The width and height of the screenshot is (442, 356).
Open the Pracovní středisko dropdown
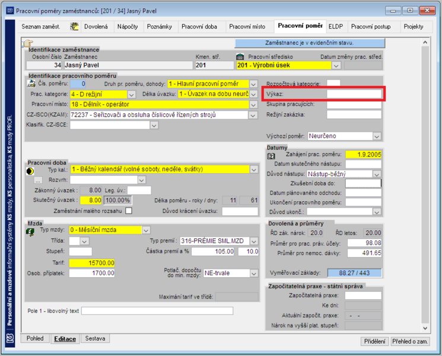tap(336, 66)
